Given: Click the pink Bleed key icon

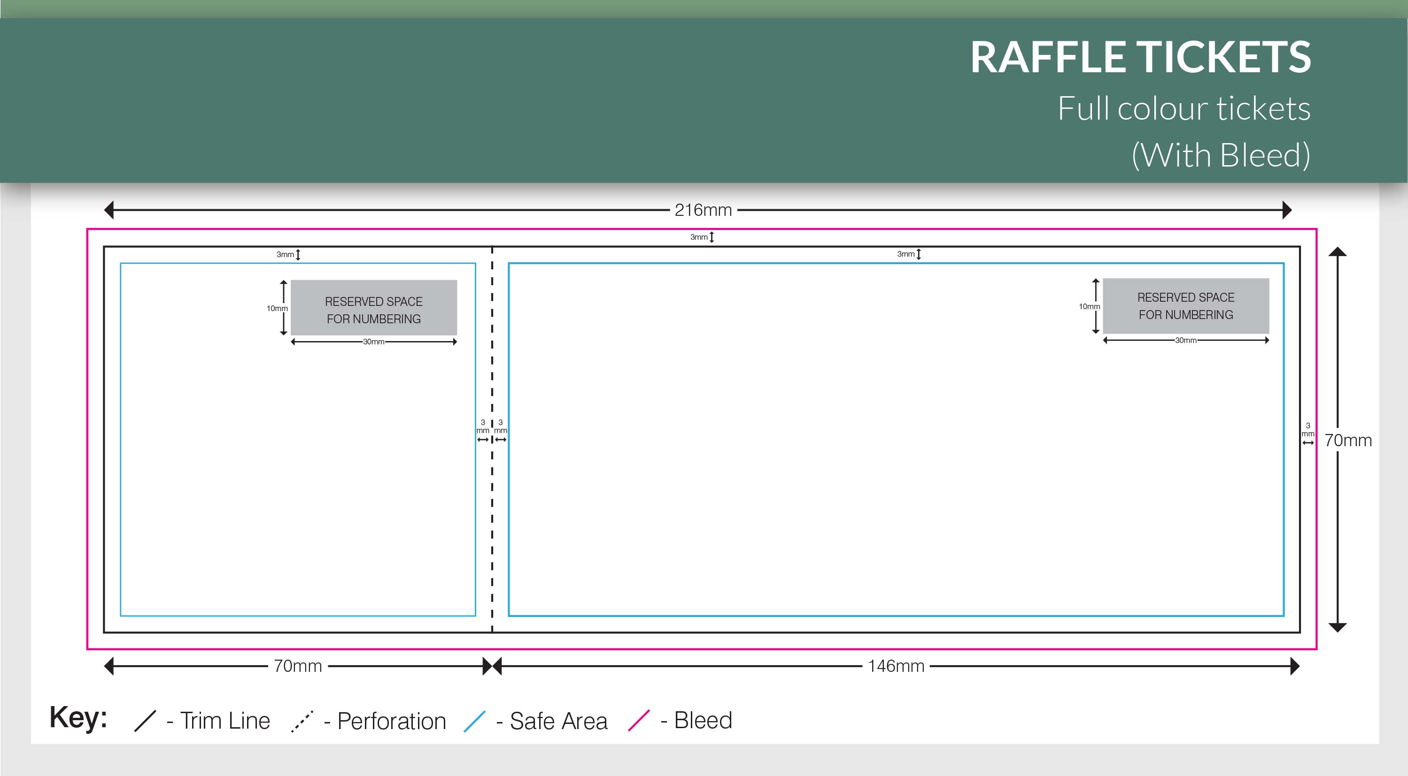Looking at the screenshot, I should tap(639, 720).
